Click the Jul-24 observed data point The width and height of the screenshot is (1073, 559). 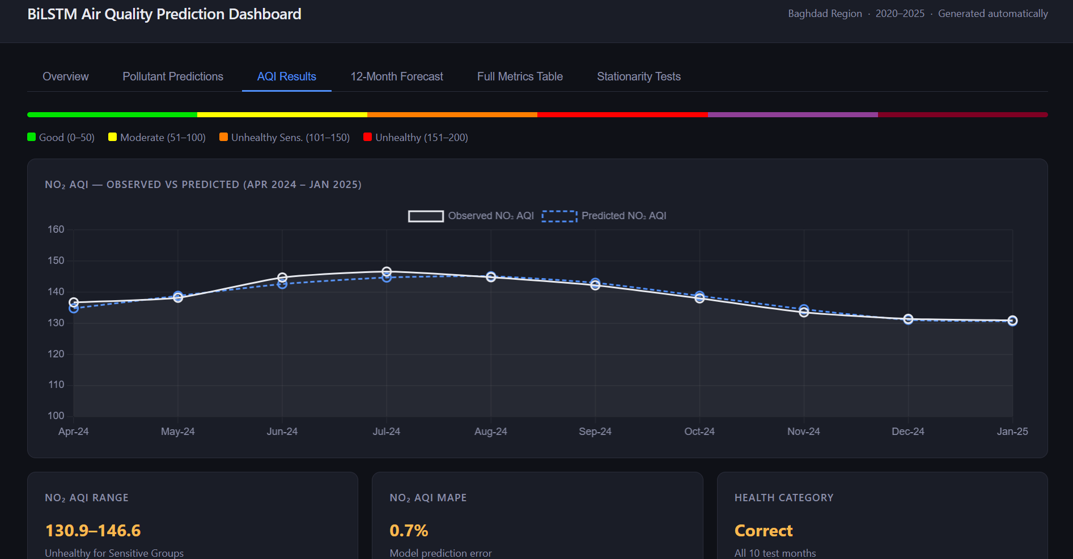point(387,271)
